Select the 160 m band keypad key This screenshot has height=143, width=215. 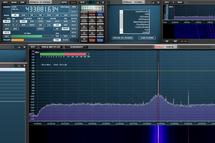coord(100,20)
